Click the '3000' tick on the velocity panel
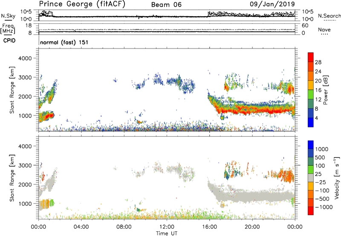341x236 pixels. (x=25, y=165)
